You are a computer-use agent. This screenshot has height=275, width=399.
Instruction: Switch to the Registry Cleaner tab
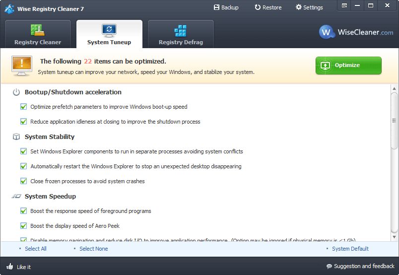[38, 35]
